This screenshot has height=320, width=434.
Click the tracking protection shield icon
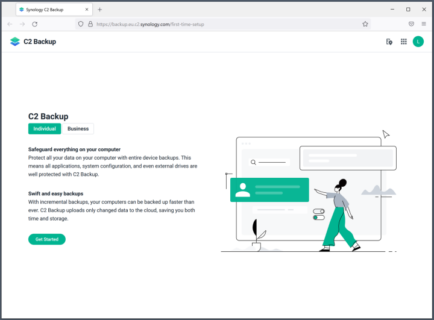pyautogui.click(x=81, y=24)
